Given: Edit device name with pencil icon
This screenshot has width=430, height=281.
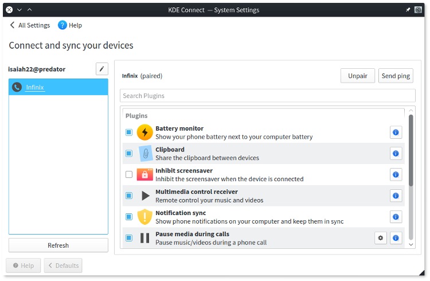Looking at the screenshot, I should pyautogui.click(x=101, y=69).
